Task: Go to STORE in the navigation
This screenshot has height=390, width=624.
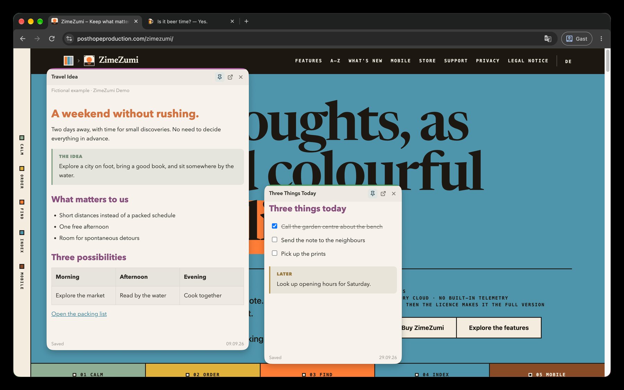Action: pos(427,61)
